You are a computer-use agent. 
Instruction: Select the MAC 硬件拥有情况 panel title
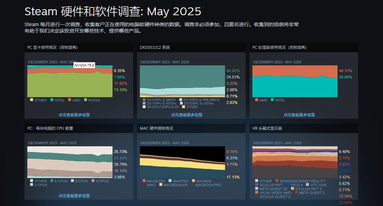coord(156,128)
